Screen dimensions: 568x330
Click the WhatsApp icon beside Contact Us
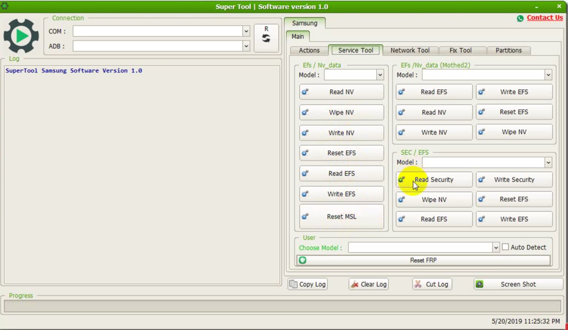[520, 18]
